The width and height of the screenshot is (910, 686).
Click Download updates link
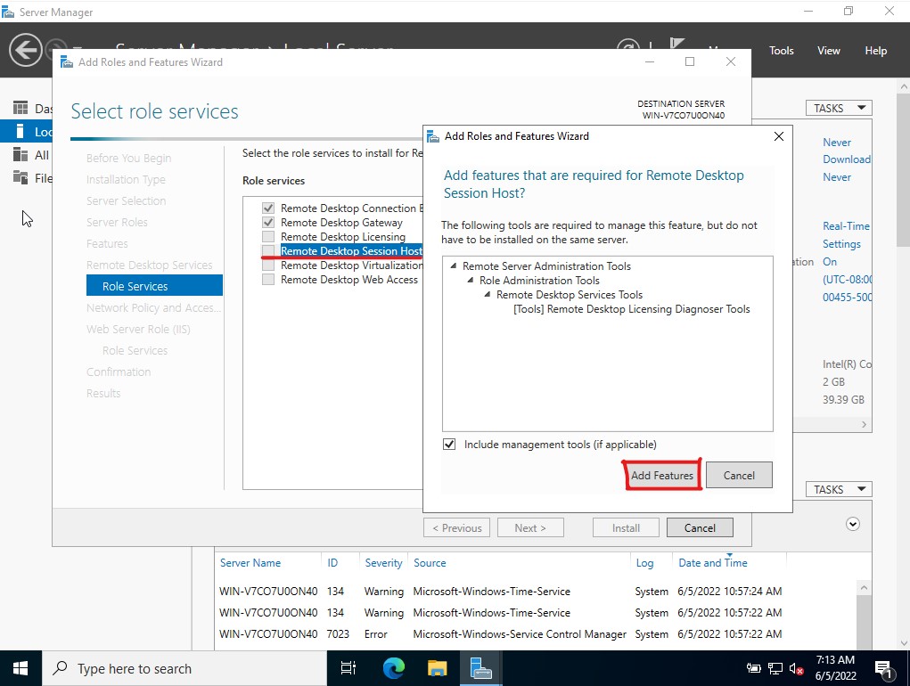tap(847, 159)
